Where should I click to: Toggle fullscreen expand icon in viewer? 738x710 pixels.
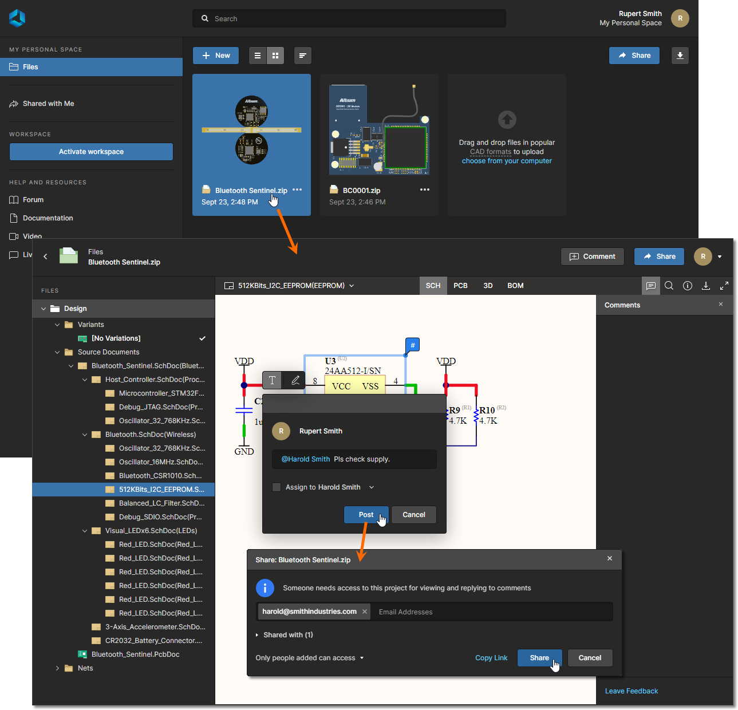pyautogui.click(x=724, y=286)
